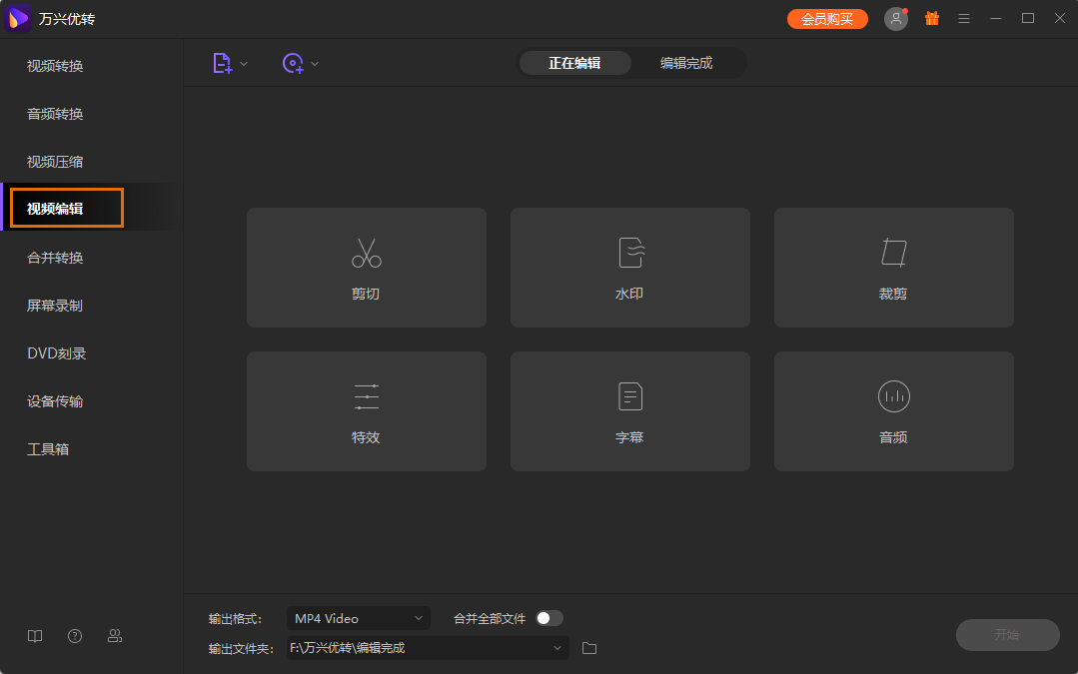This screenshot has height=674, width=1078.
Task: Click the add file icon in toolbar
Action: [222, 63]
